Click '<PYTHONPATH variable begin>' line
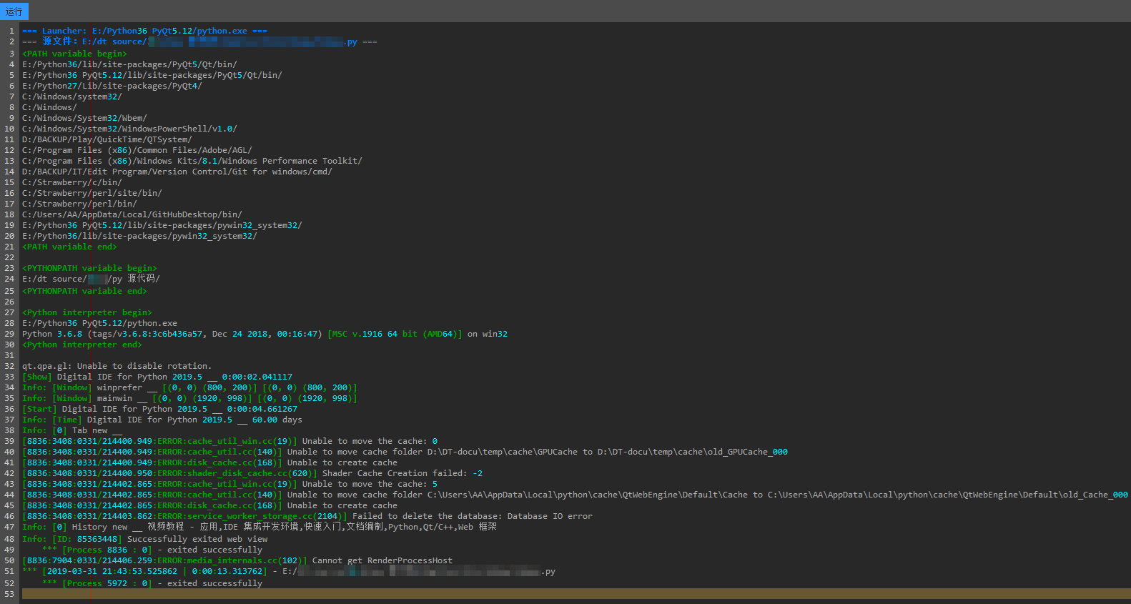Image resolution: width=1131 pixels, height=604 pixels. point(89,268)
